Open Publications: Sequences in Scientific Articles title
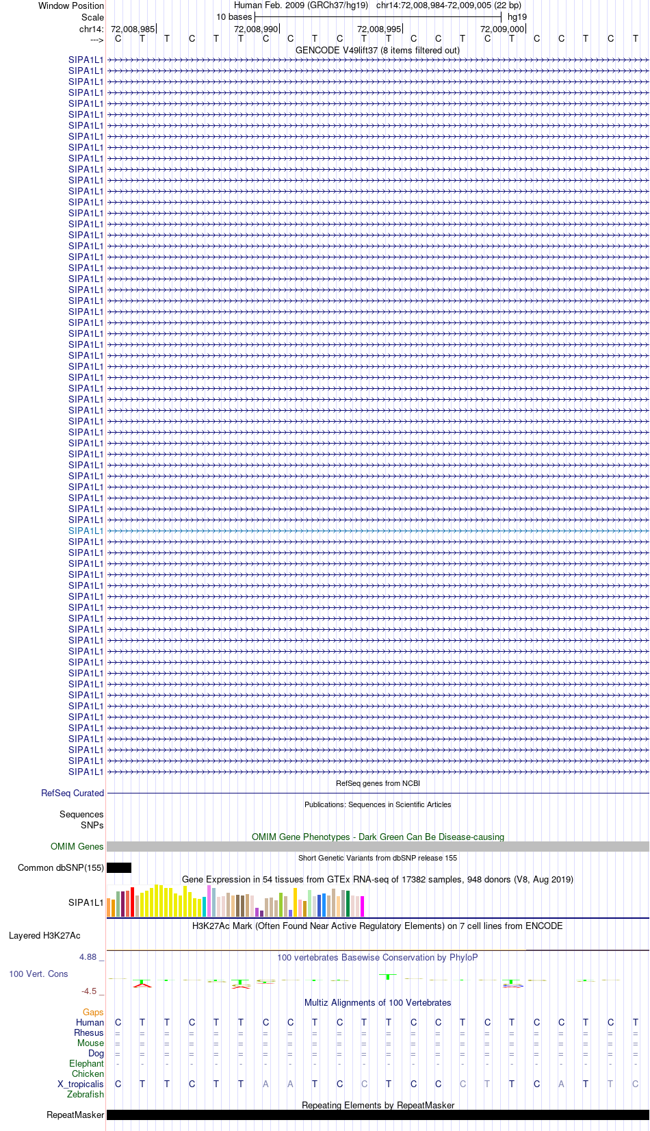650x1131 pixels. [378, 804]
